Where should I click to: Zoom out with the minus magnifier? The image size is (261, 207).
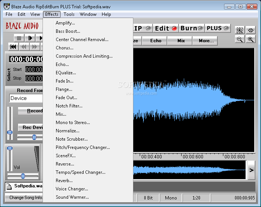pyautogui.click(x=240, y=39)
